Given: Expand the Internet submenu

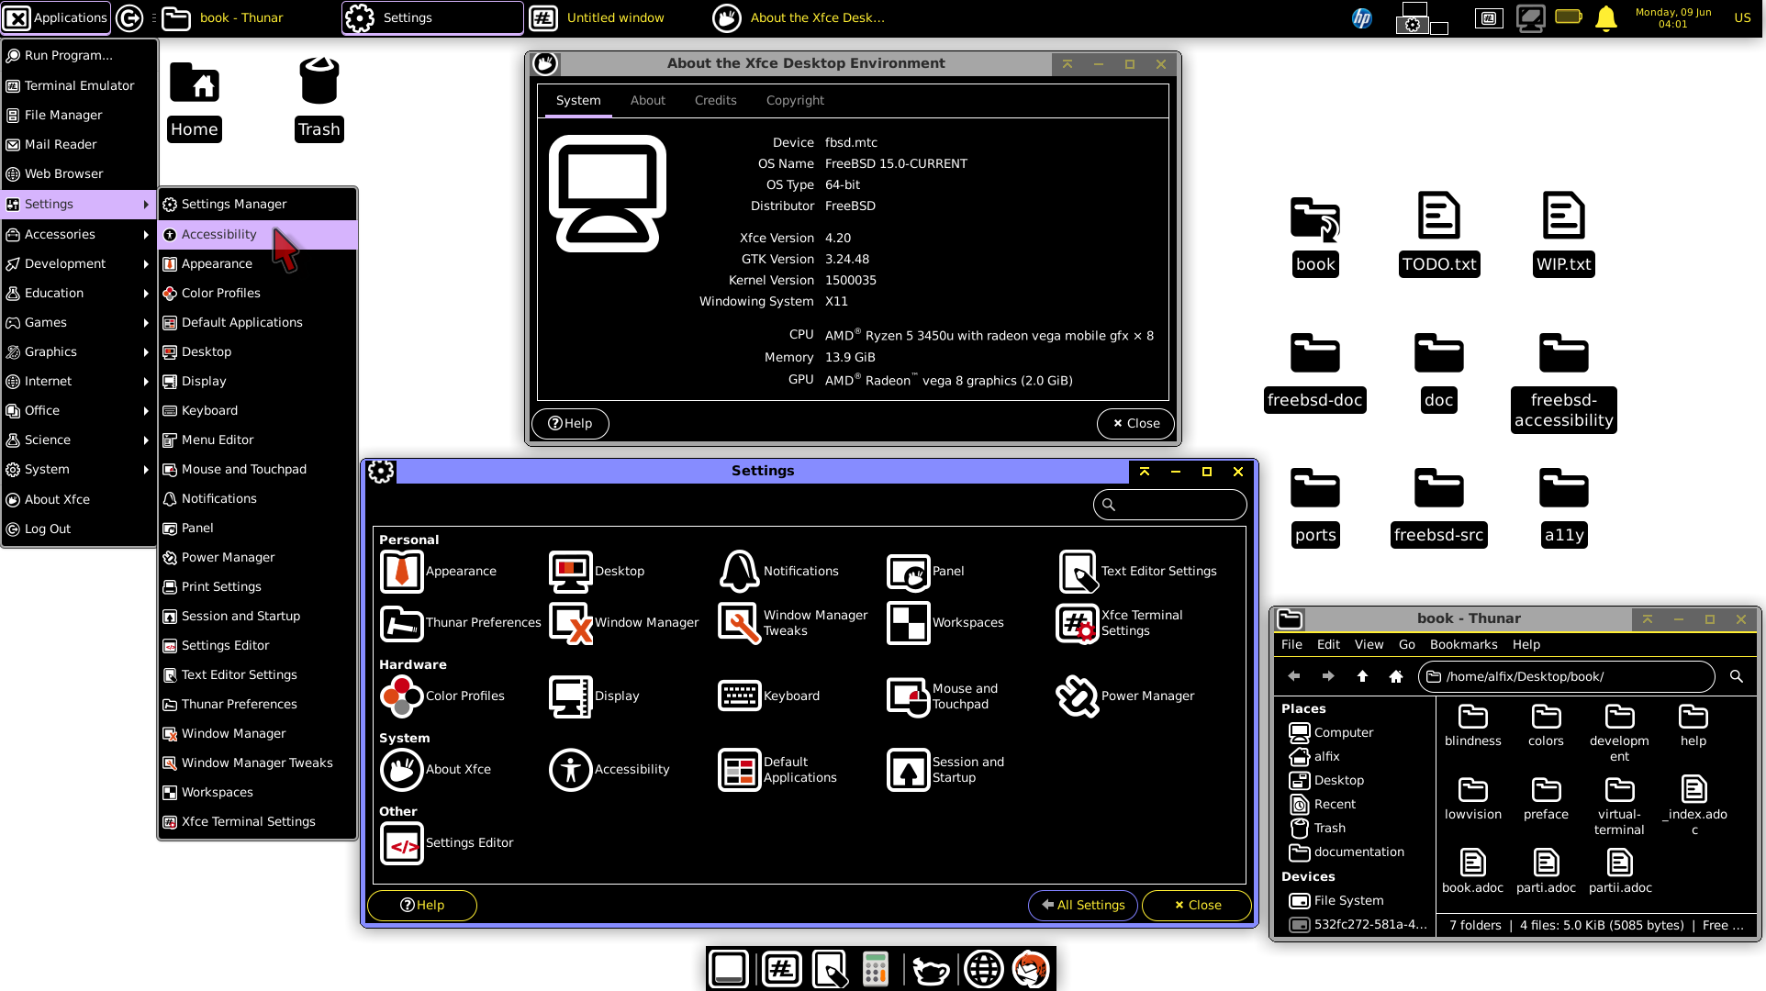Looking at the screenshot, I should click(x=79, y=381).
